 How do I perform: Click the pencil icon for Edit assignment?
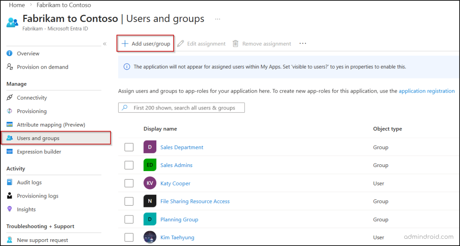tap(181, 44)
